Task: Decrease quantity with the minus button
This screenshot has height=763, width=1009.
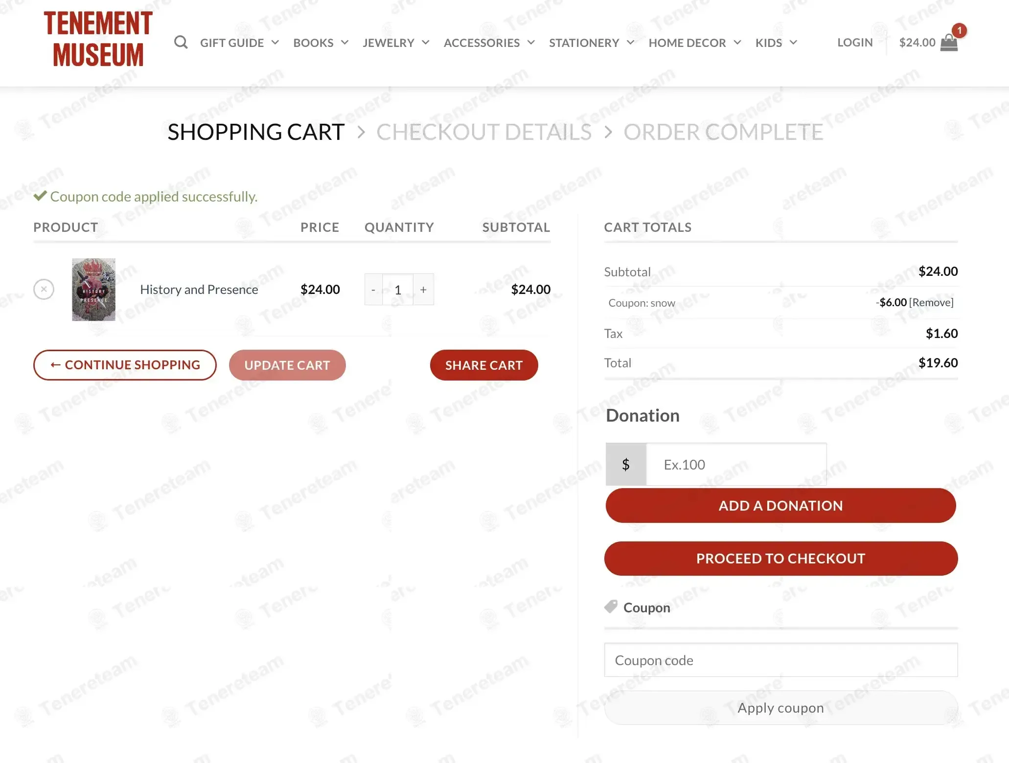Action: pos(373,290)
